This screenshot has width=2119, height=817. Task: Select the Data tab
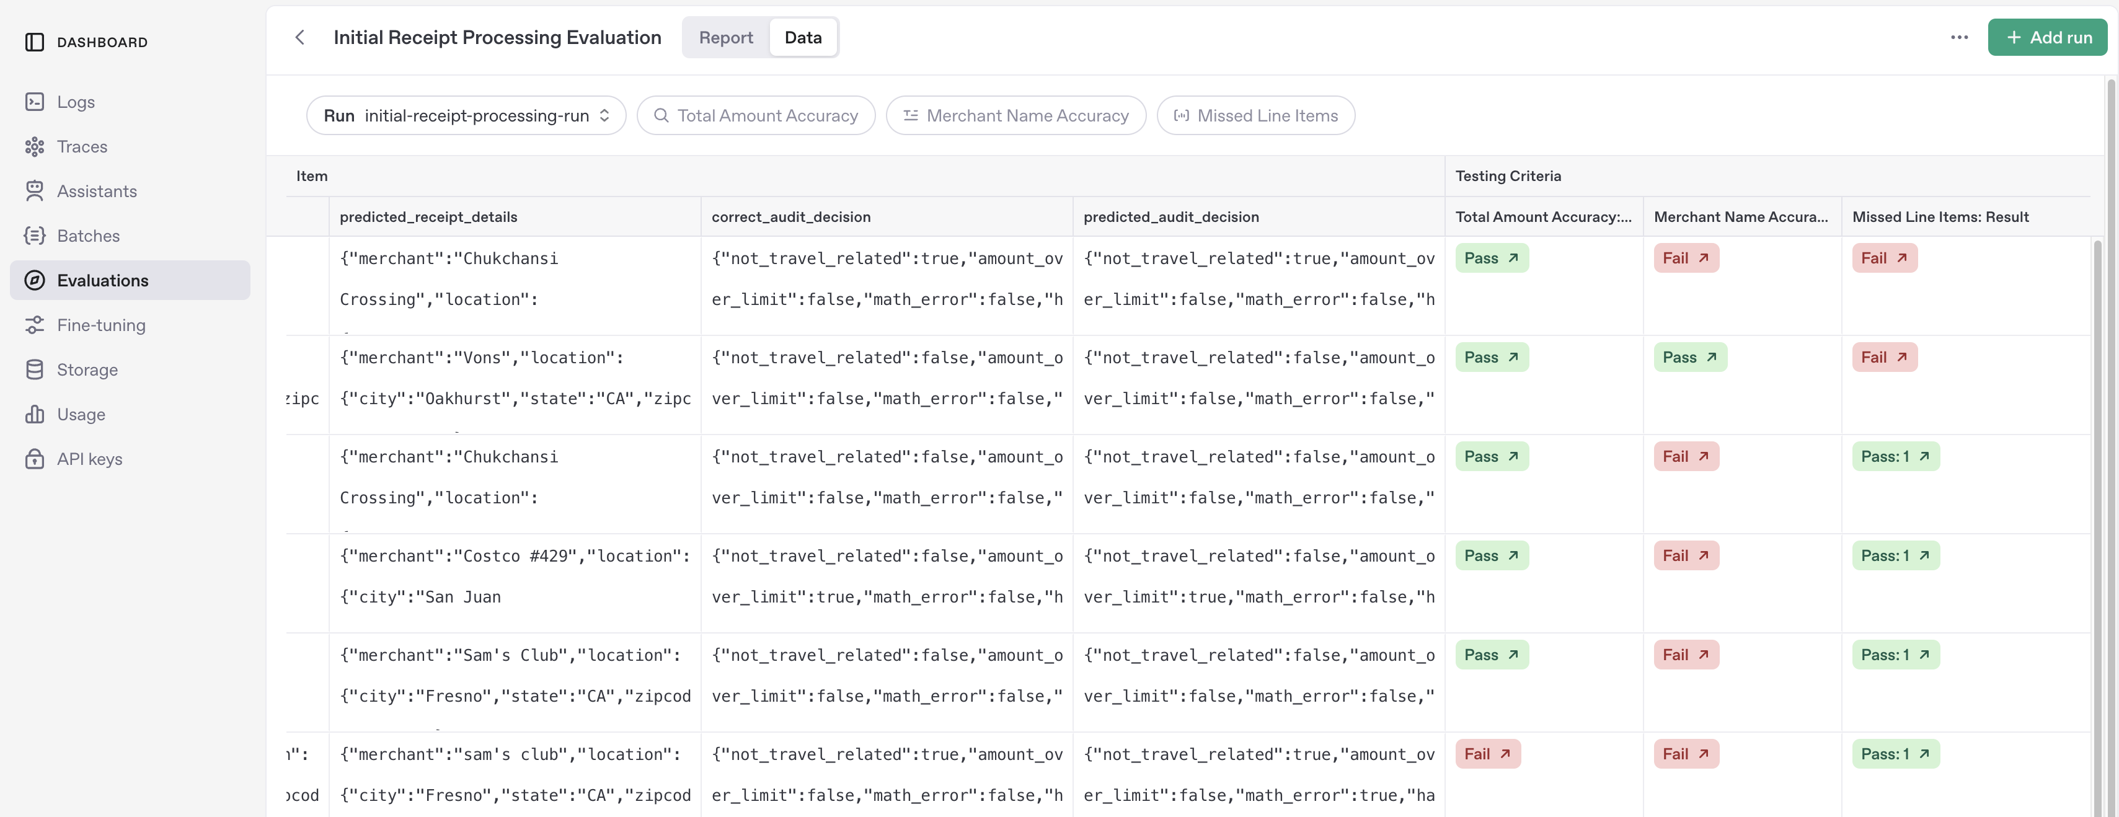(803, 37)
